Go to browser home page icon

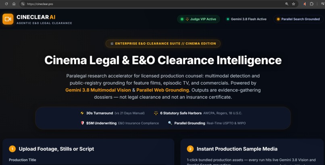point(14,4)
